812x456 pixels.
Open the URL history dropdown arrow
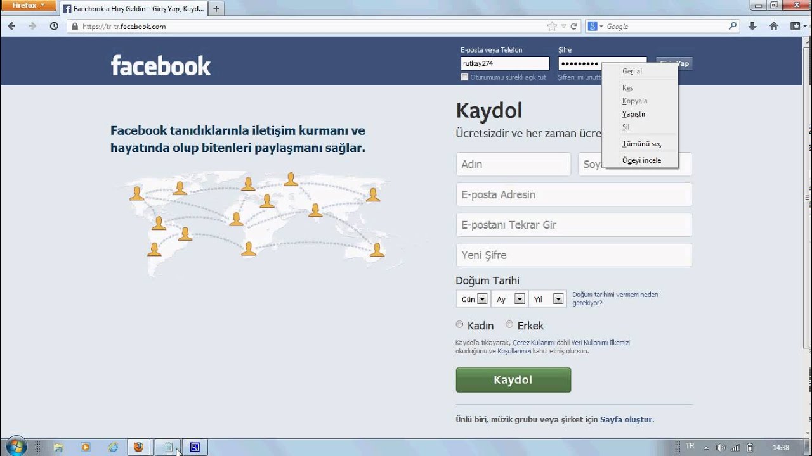[563, 27]
